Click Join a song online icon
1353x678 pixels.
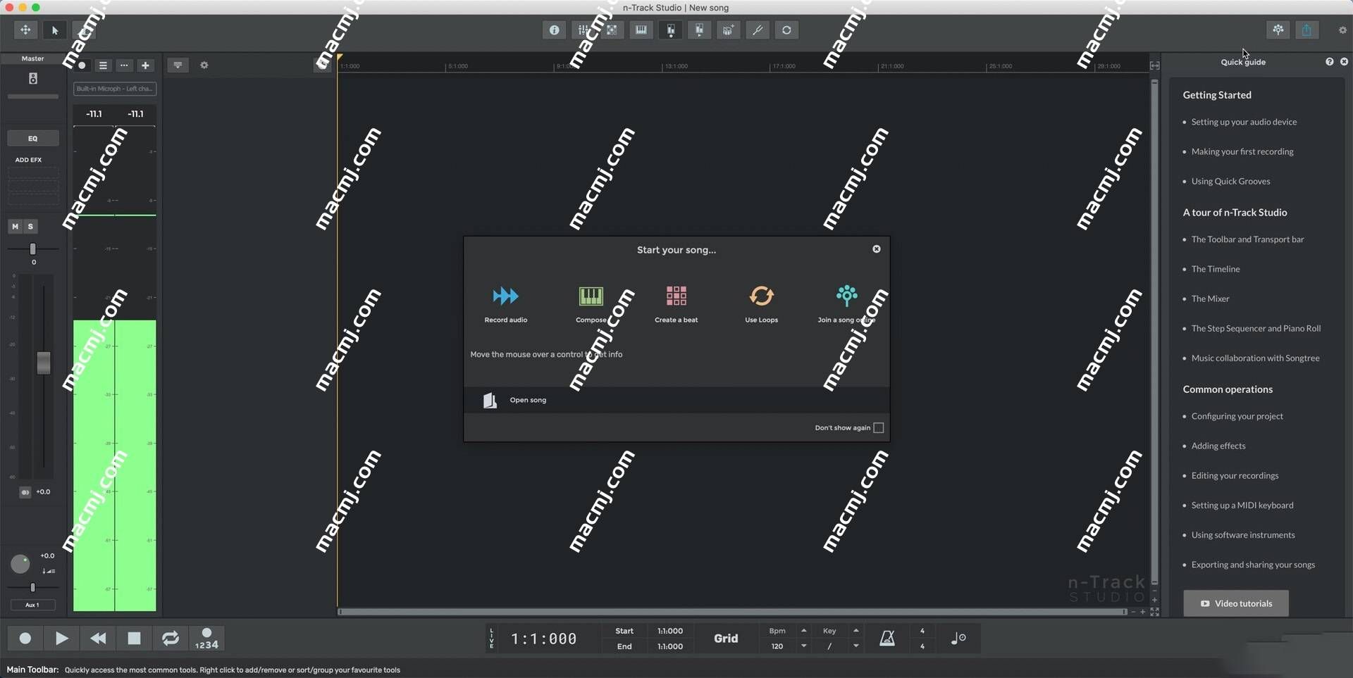(x=847, y=295)
